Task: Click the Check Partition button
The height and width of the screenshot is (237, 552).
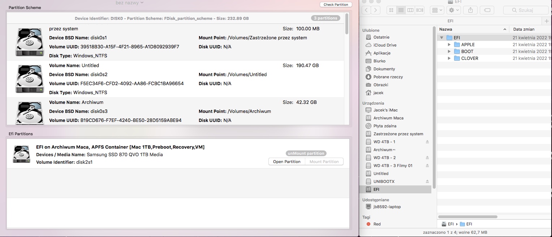Action: 336,5
